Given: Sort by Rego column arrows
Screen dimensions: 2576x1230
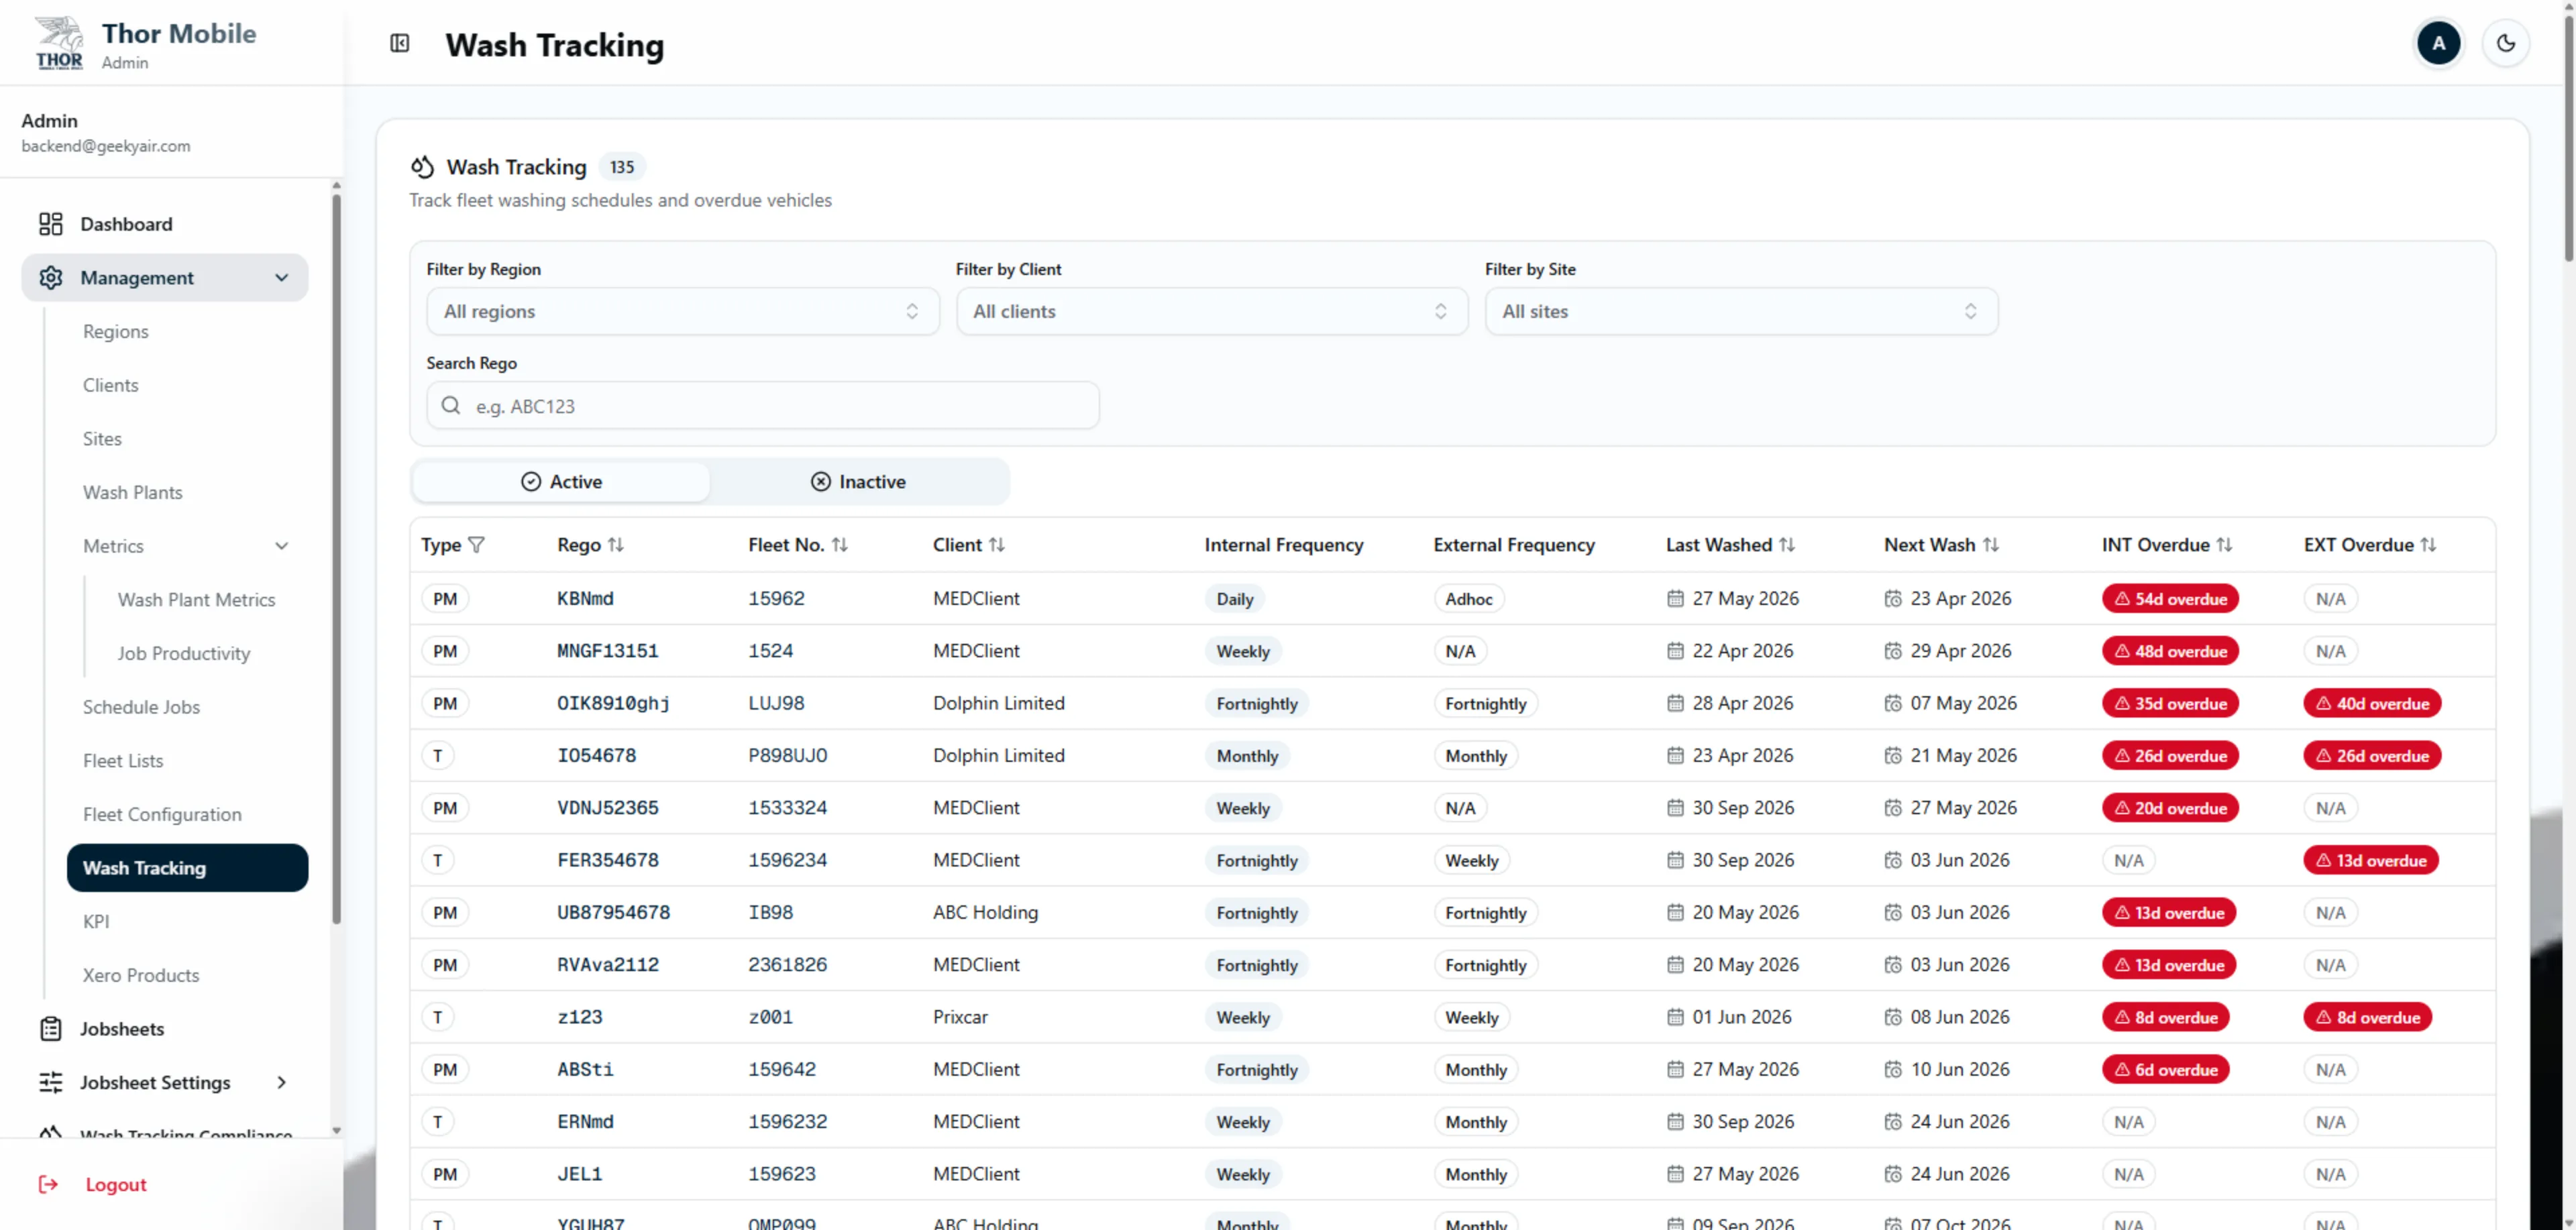Looking at the screenshot, I should click(x=616, y=545).
